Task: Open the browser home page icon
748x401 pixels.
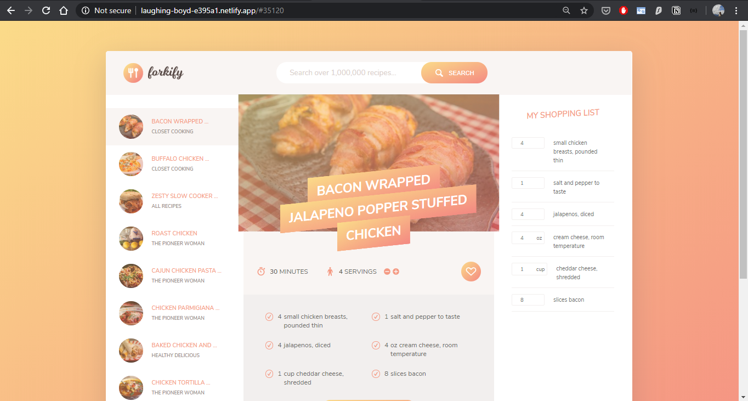Action: [x=64, y=10]
